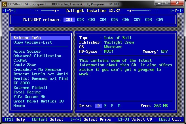The width and height of the screenshot is (186, 124).
Task: Switch to CD3 release
Action: click(x=92, y=20)
